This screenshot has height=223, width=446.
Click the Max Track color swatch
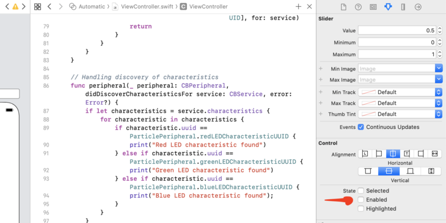click(x=368, y=103)
